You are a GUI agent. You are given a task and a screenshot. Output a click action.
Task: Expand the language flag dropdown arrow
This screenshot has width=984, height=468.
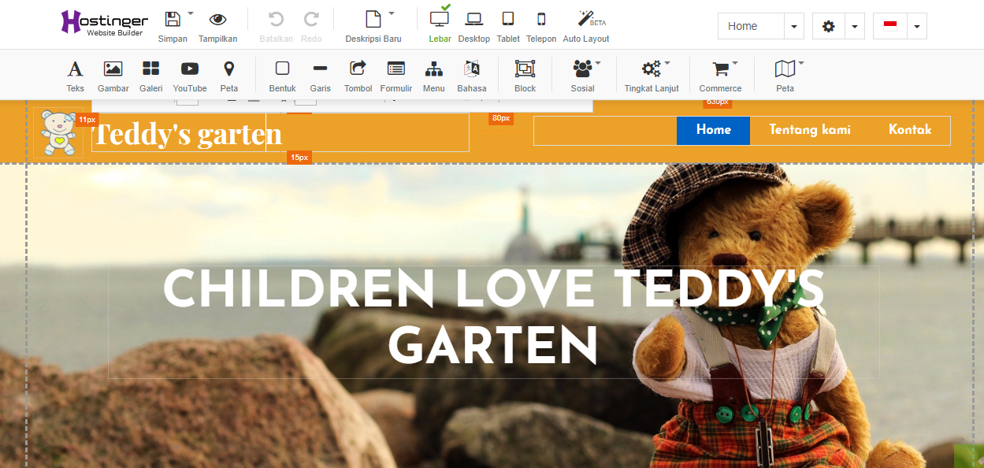917,26
